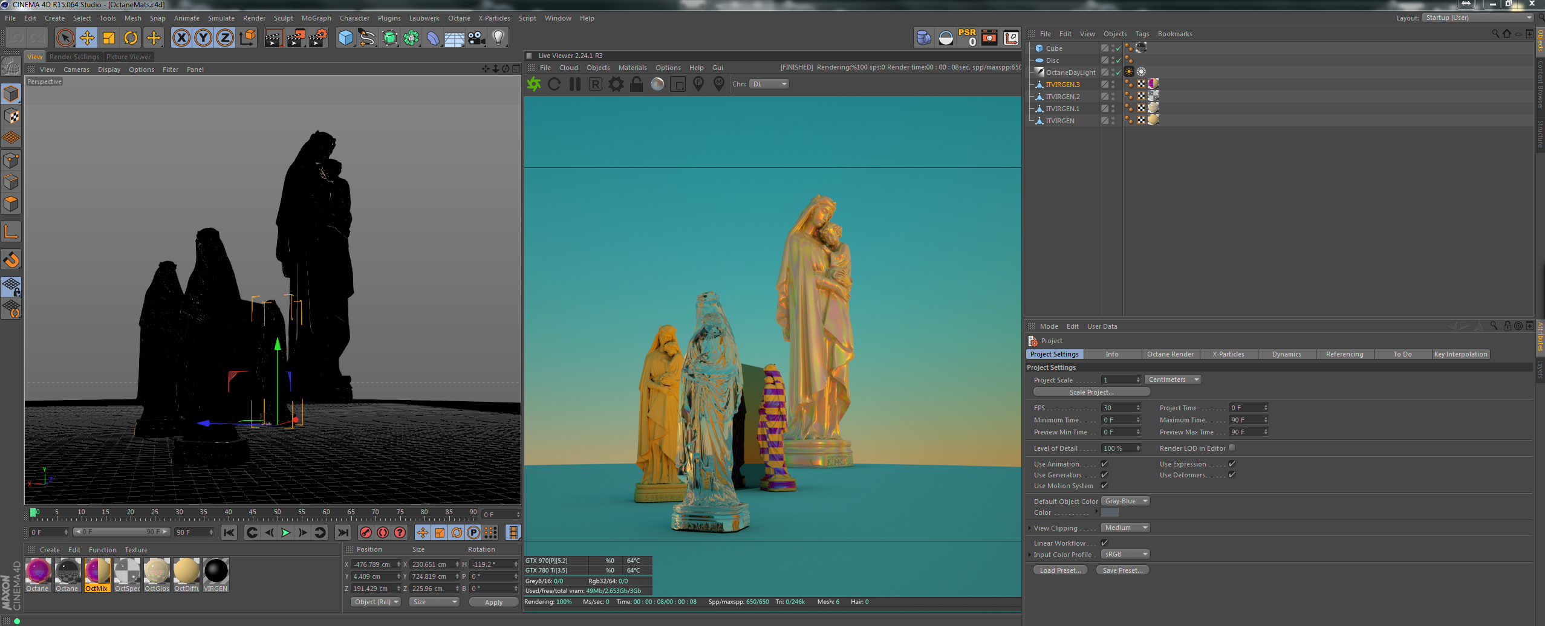Toggle Linear Workflow checkbox
Screen dimensions: 1545x626
[x=1105, y=543]
